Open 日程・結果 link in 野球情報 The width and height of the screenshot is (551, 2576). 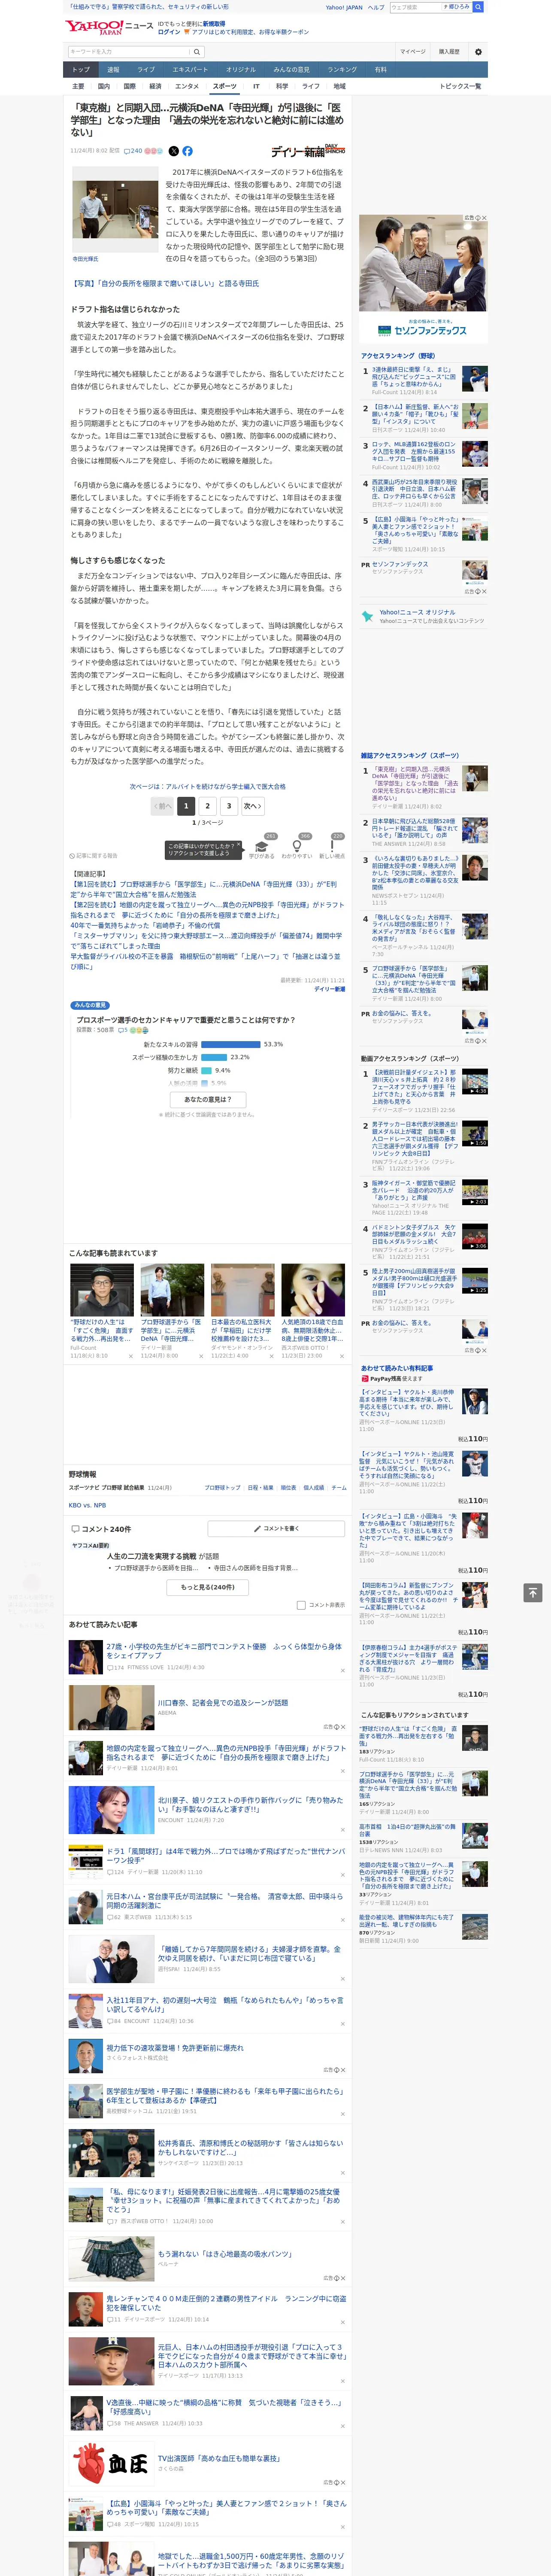260,1488
